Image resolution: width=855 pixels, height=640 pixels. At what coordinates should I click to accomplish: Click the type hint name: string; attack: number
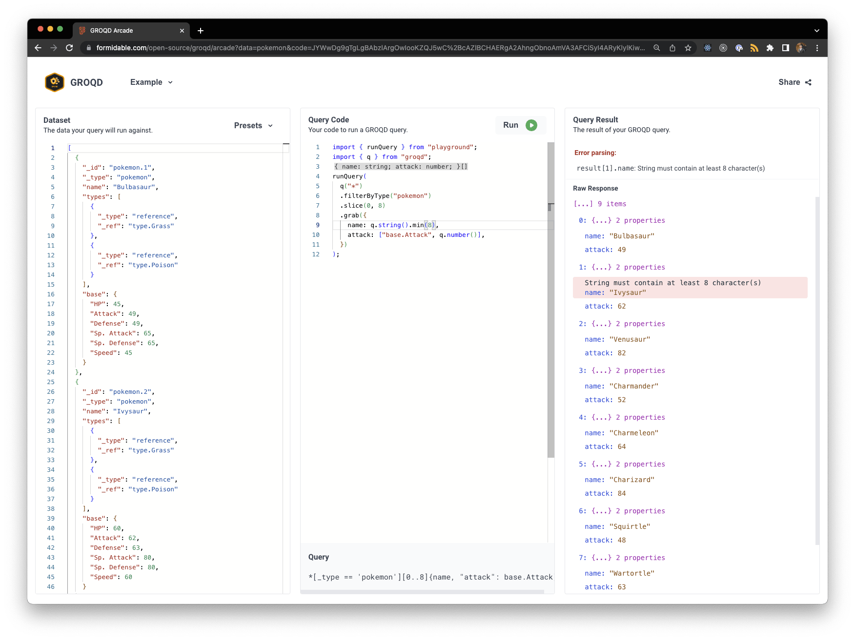click(401, 167)
